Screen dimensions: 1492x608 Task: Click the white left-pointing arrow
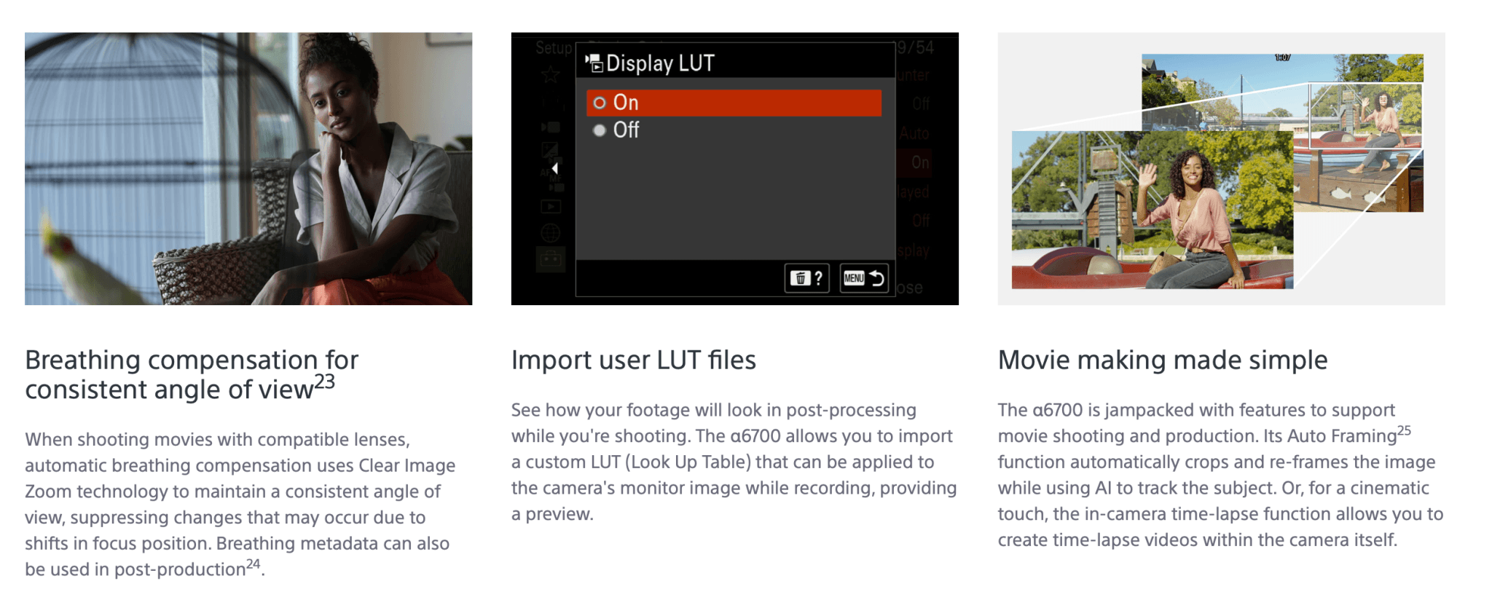pyautogui.click(x=555, y=169)
